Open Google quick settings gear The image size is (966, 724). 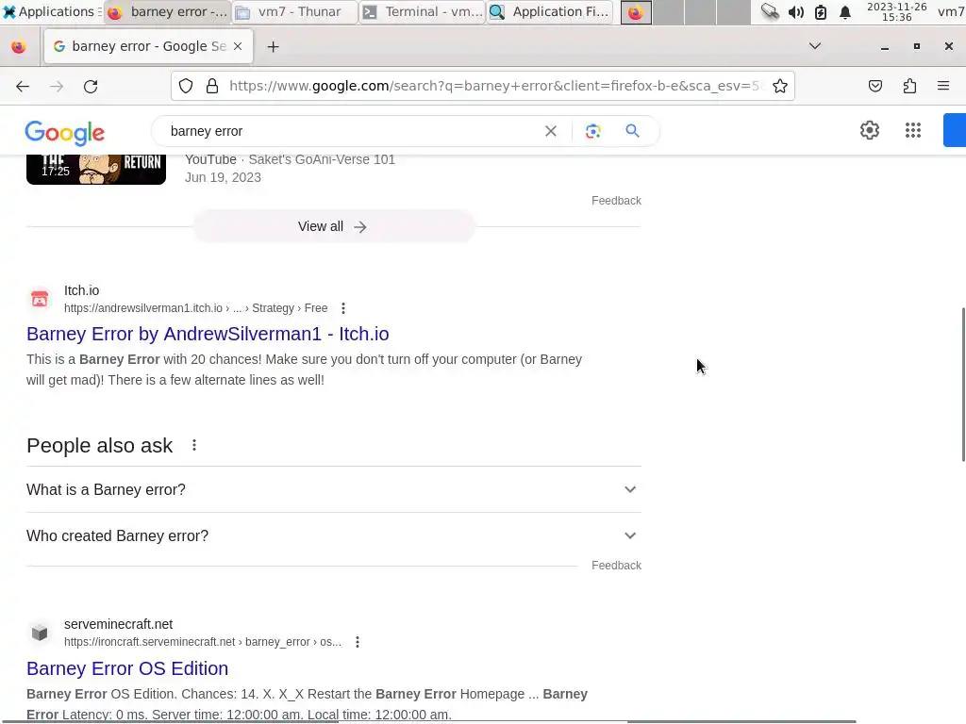[x=869, y=130]
